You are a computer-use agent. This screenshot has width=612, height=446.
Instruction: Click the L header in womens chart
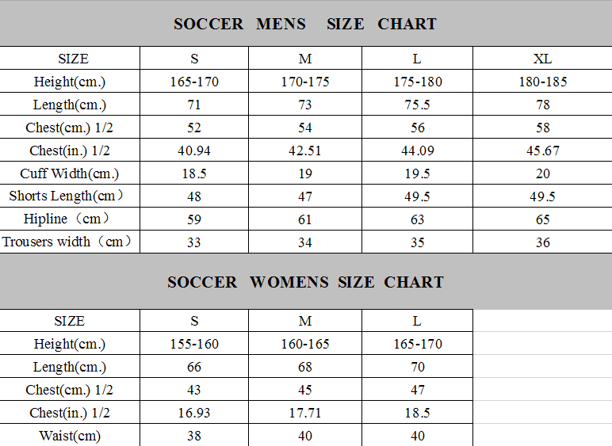coord(418,321)
